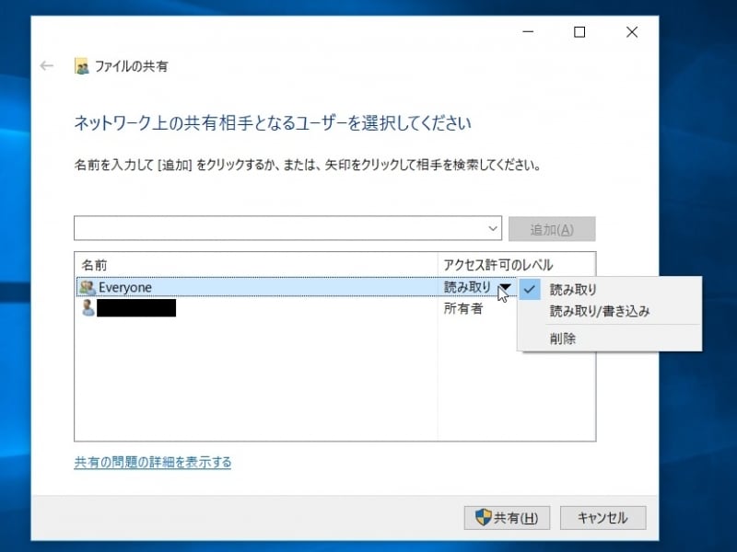Open Everyone's permission level dropdown arrow
Viewport: 737px width, 552px height.
pyautogui.click(x=504, y=287)
